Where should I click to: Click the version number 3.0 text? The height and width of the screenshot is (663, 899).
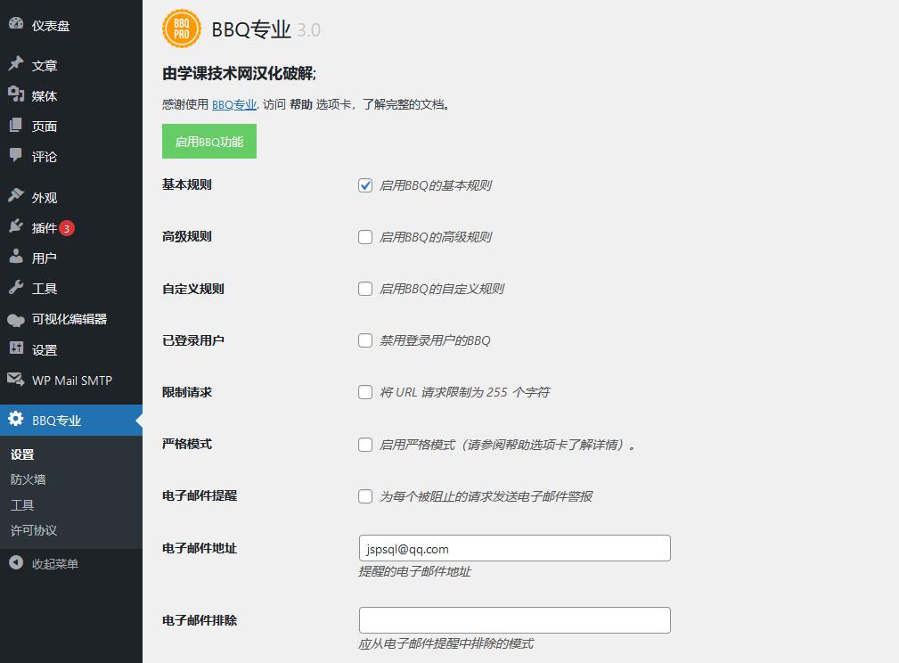click(x=308, y=29)
